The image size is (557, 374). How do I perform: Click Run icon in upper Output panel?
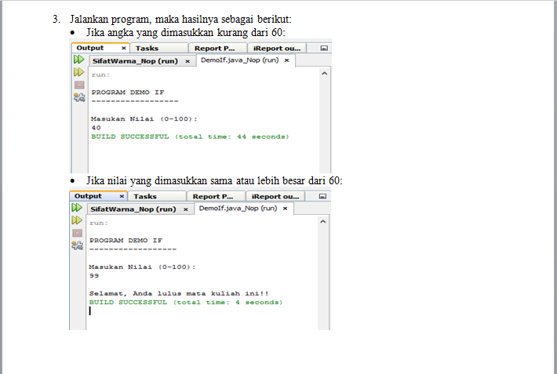point(79,60)
